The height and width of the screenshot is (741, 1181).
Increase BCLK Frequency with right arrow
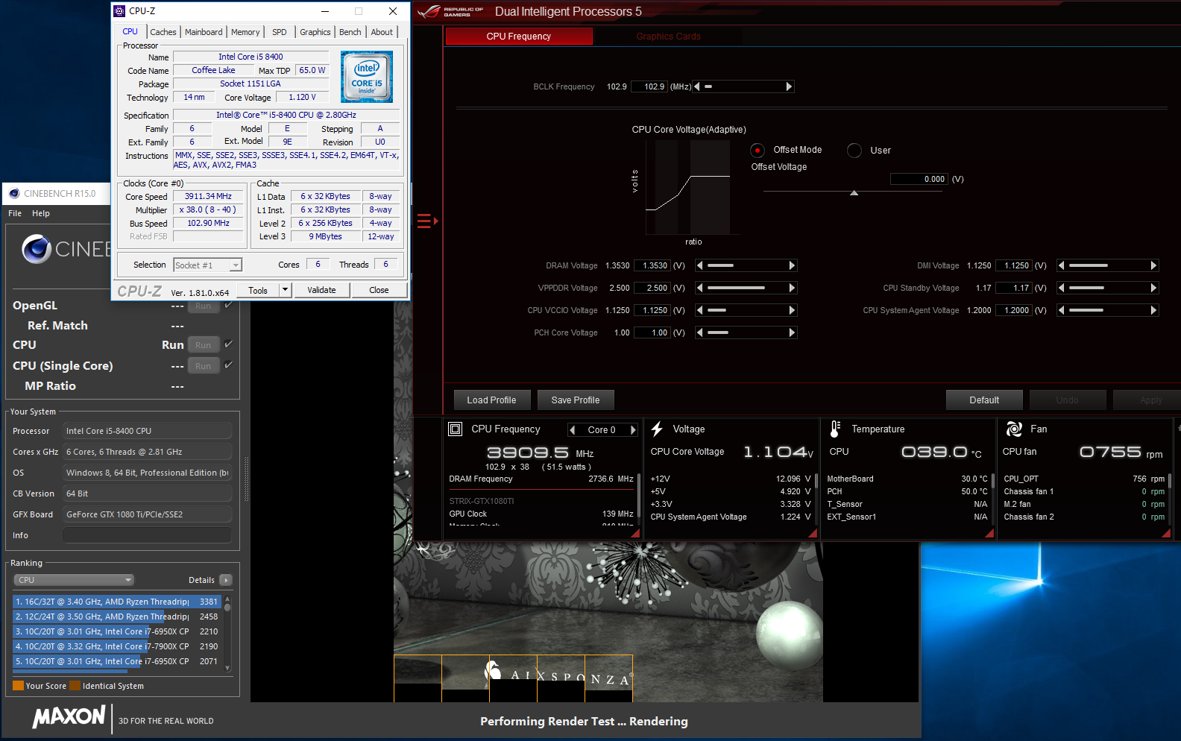(x=789, y=86)
